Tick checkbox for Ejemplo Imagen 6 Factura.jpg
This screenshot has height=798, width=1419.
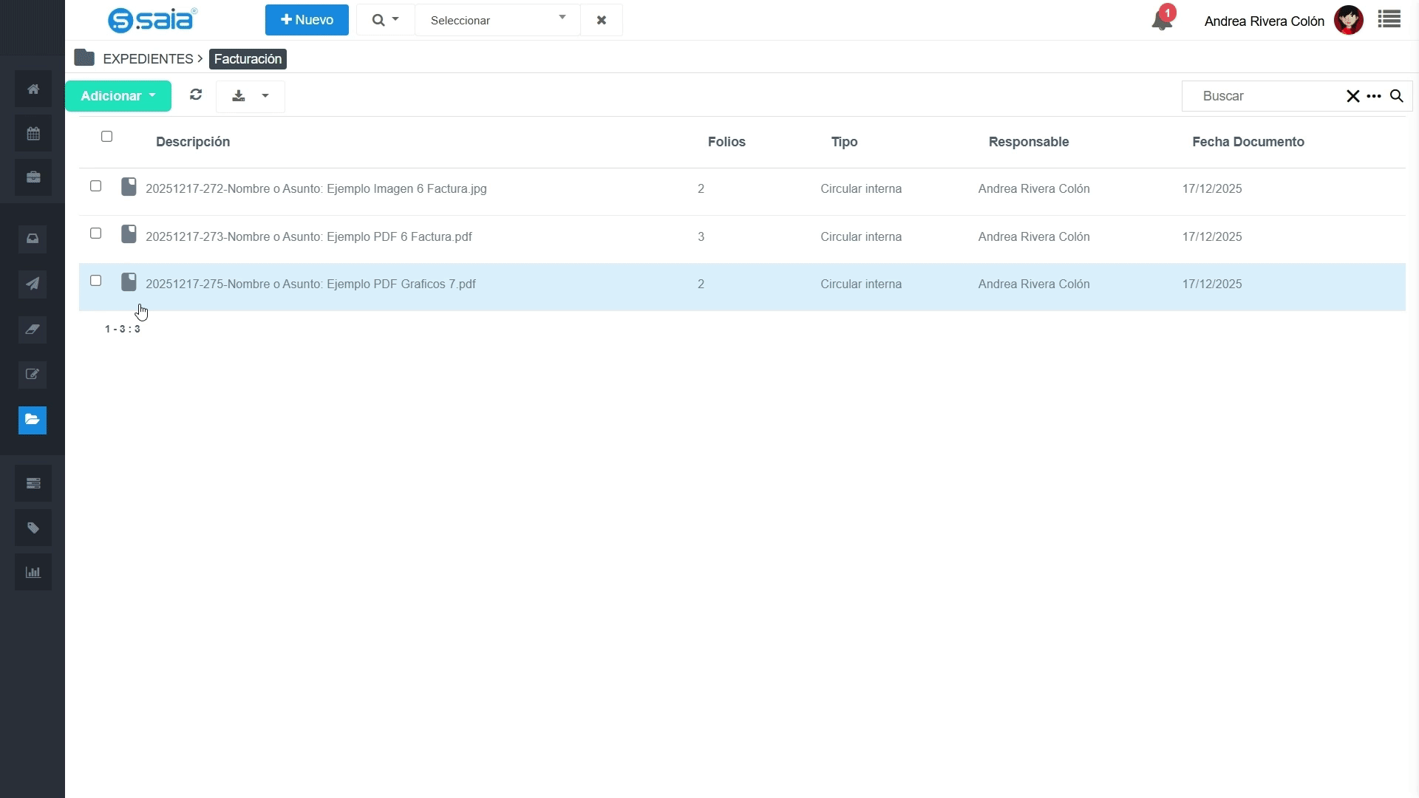(x=95, y=186)
